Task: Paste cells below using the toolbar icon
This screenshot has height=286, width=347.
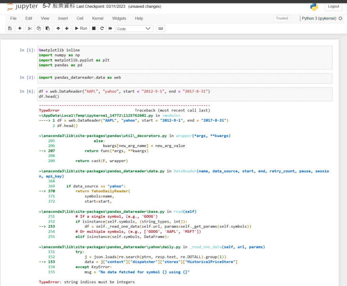Action: click(x=47, y=28)
